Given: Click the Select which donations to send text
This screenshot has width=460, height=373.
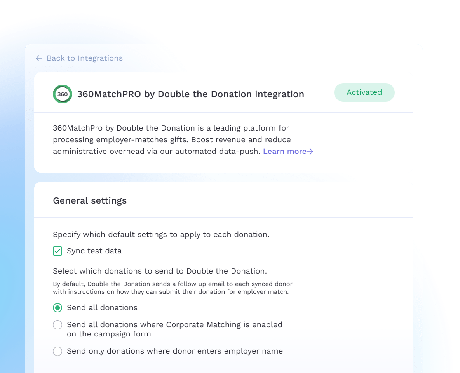Looking at the screenshot, I should [160, 271].
